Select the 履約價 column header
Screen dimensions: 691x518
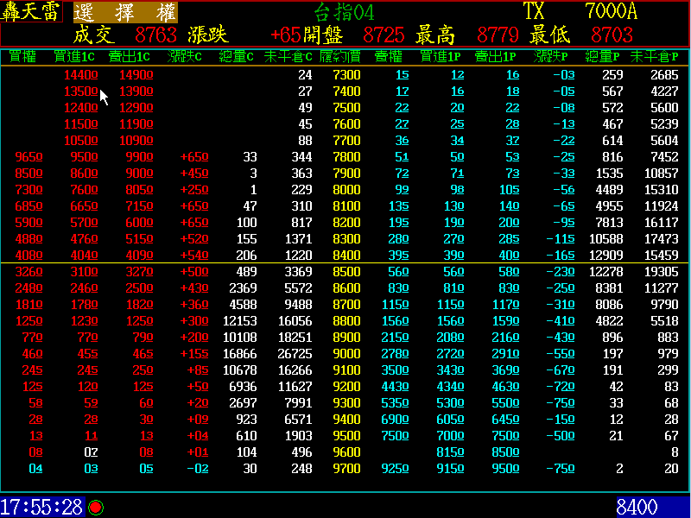pyautogui.click(x=340, y=57)
